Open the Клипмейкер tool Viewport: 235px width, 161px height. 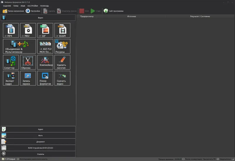point(45,62)
